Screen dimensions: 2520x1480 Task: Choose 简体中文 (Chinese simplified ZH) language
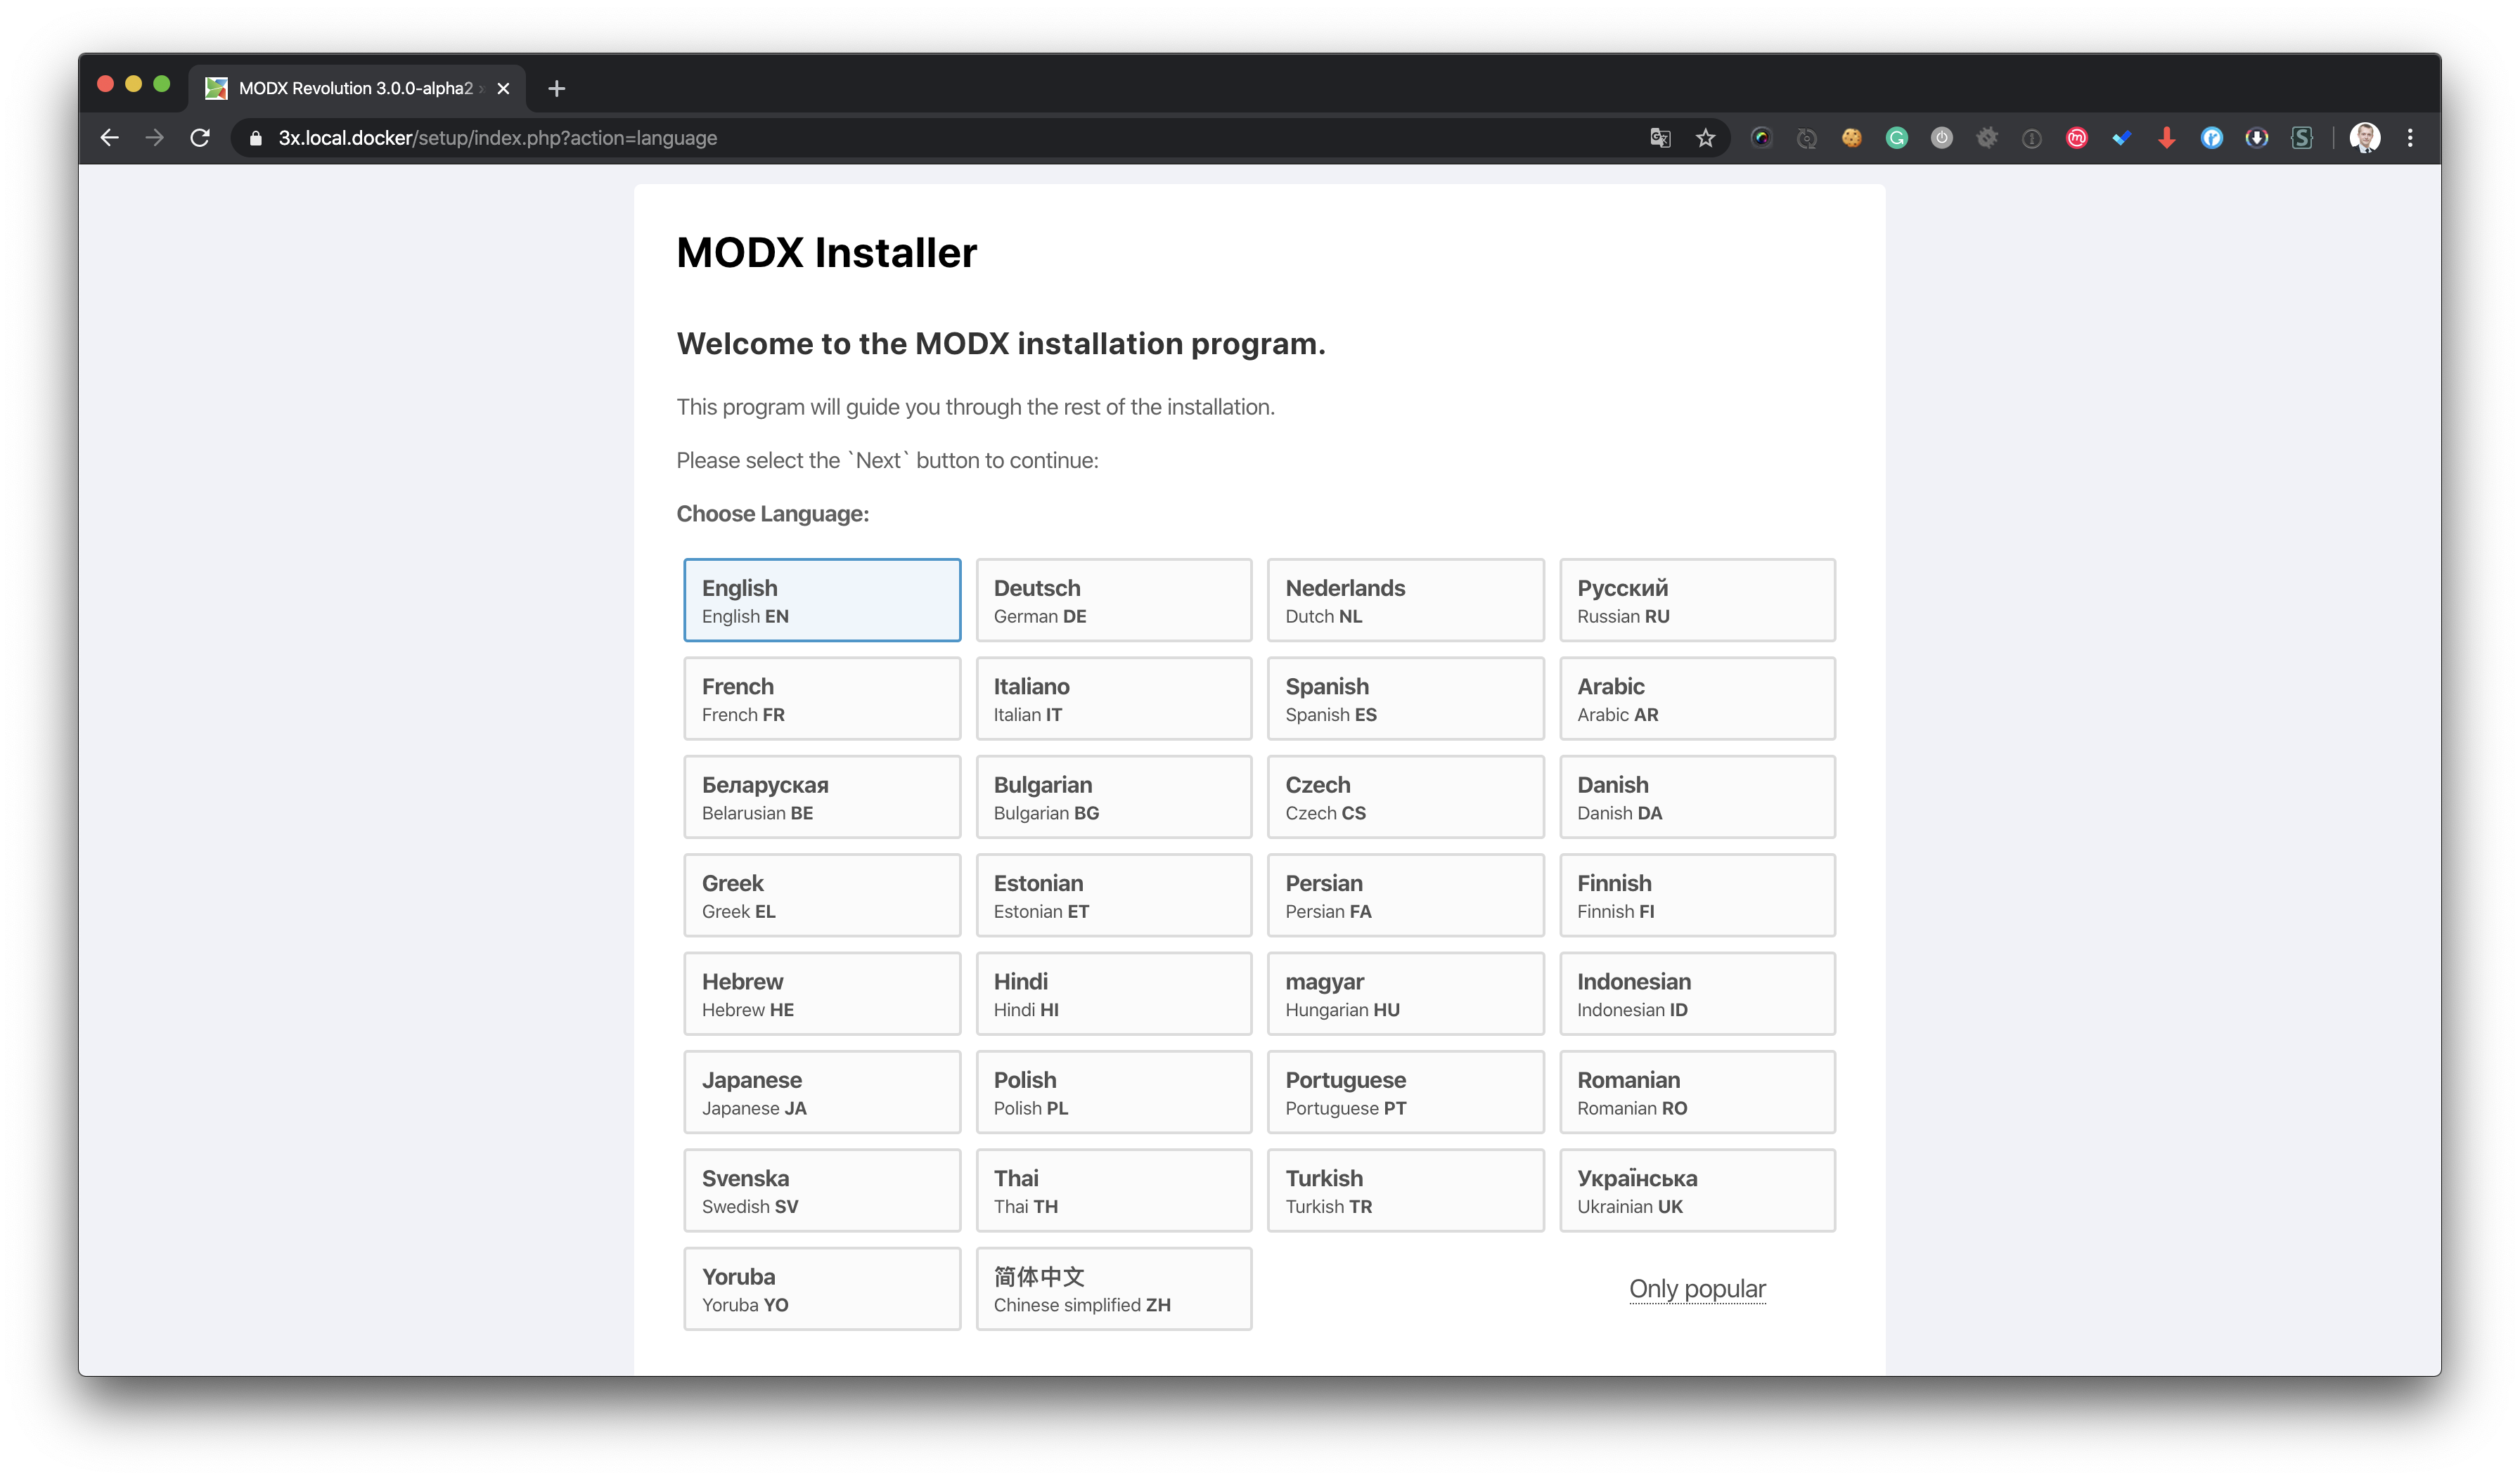tap(1113, 1289)
